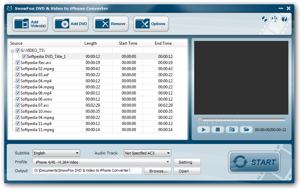Image resolution: width=301 pixels, height=190 pixels.
Task: Click Softpedia 02.mpeg end time 00:00:43
Action: [165, 69]
